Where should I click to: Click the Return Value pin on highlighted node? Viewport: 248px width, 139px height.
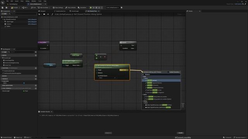pyautogui.click(x=127, y=70)
